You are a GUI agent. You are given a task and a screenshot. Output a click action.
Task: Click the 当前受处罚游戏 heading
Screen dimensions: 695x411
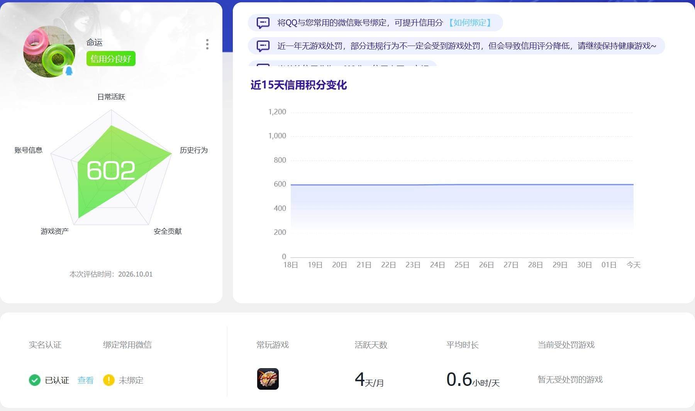click(566, 345)
